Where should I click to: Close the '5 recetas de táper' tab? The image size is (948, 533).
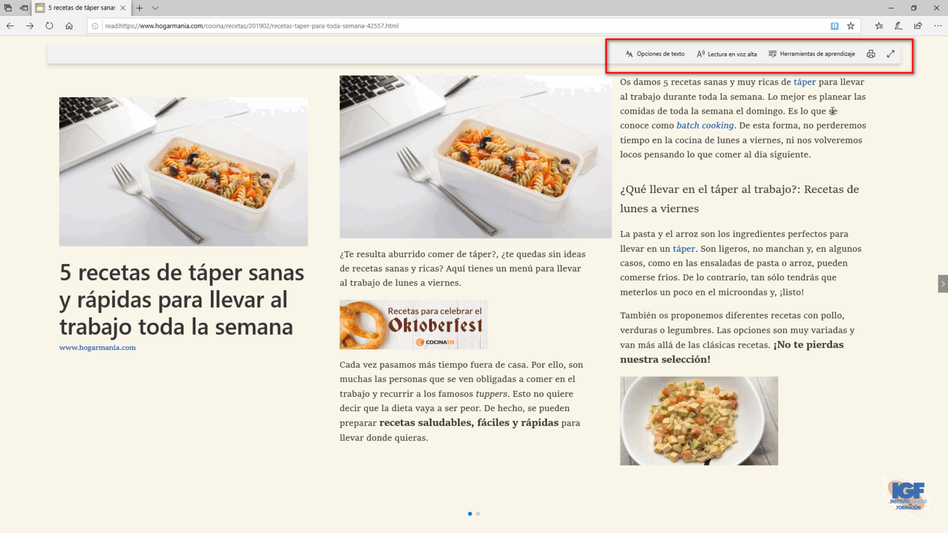point(123,8)
